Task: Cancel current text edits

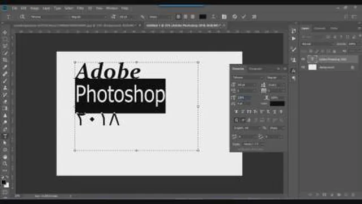Action: [x=235, y=16]
